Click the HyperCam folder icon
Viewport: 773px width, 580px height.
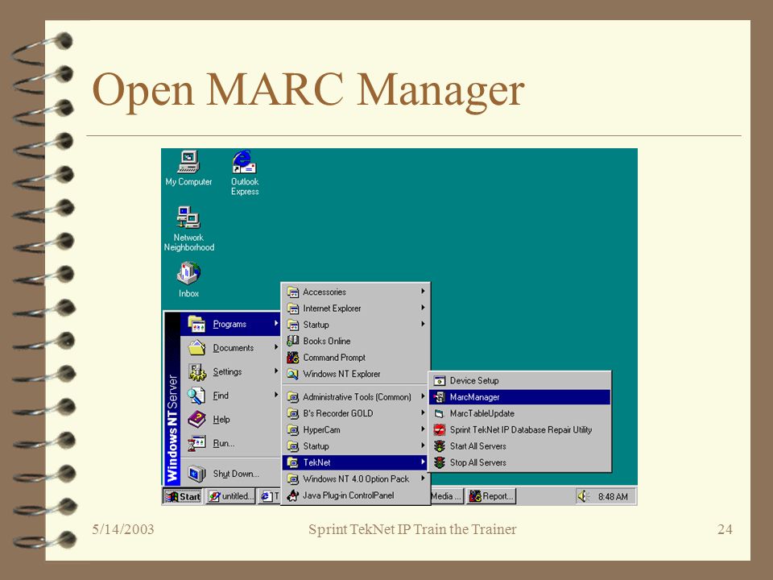point(293,429)
